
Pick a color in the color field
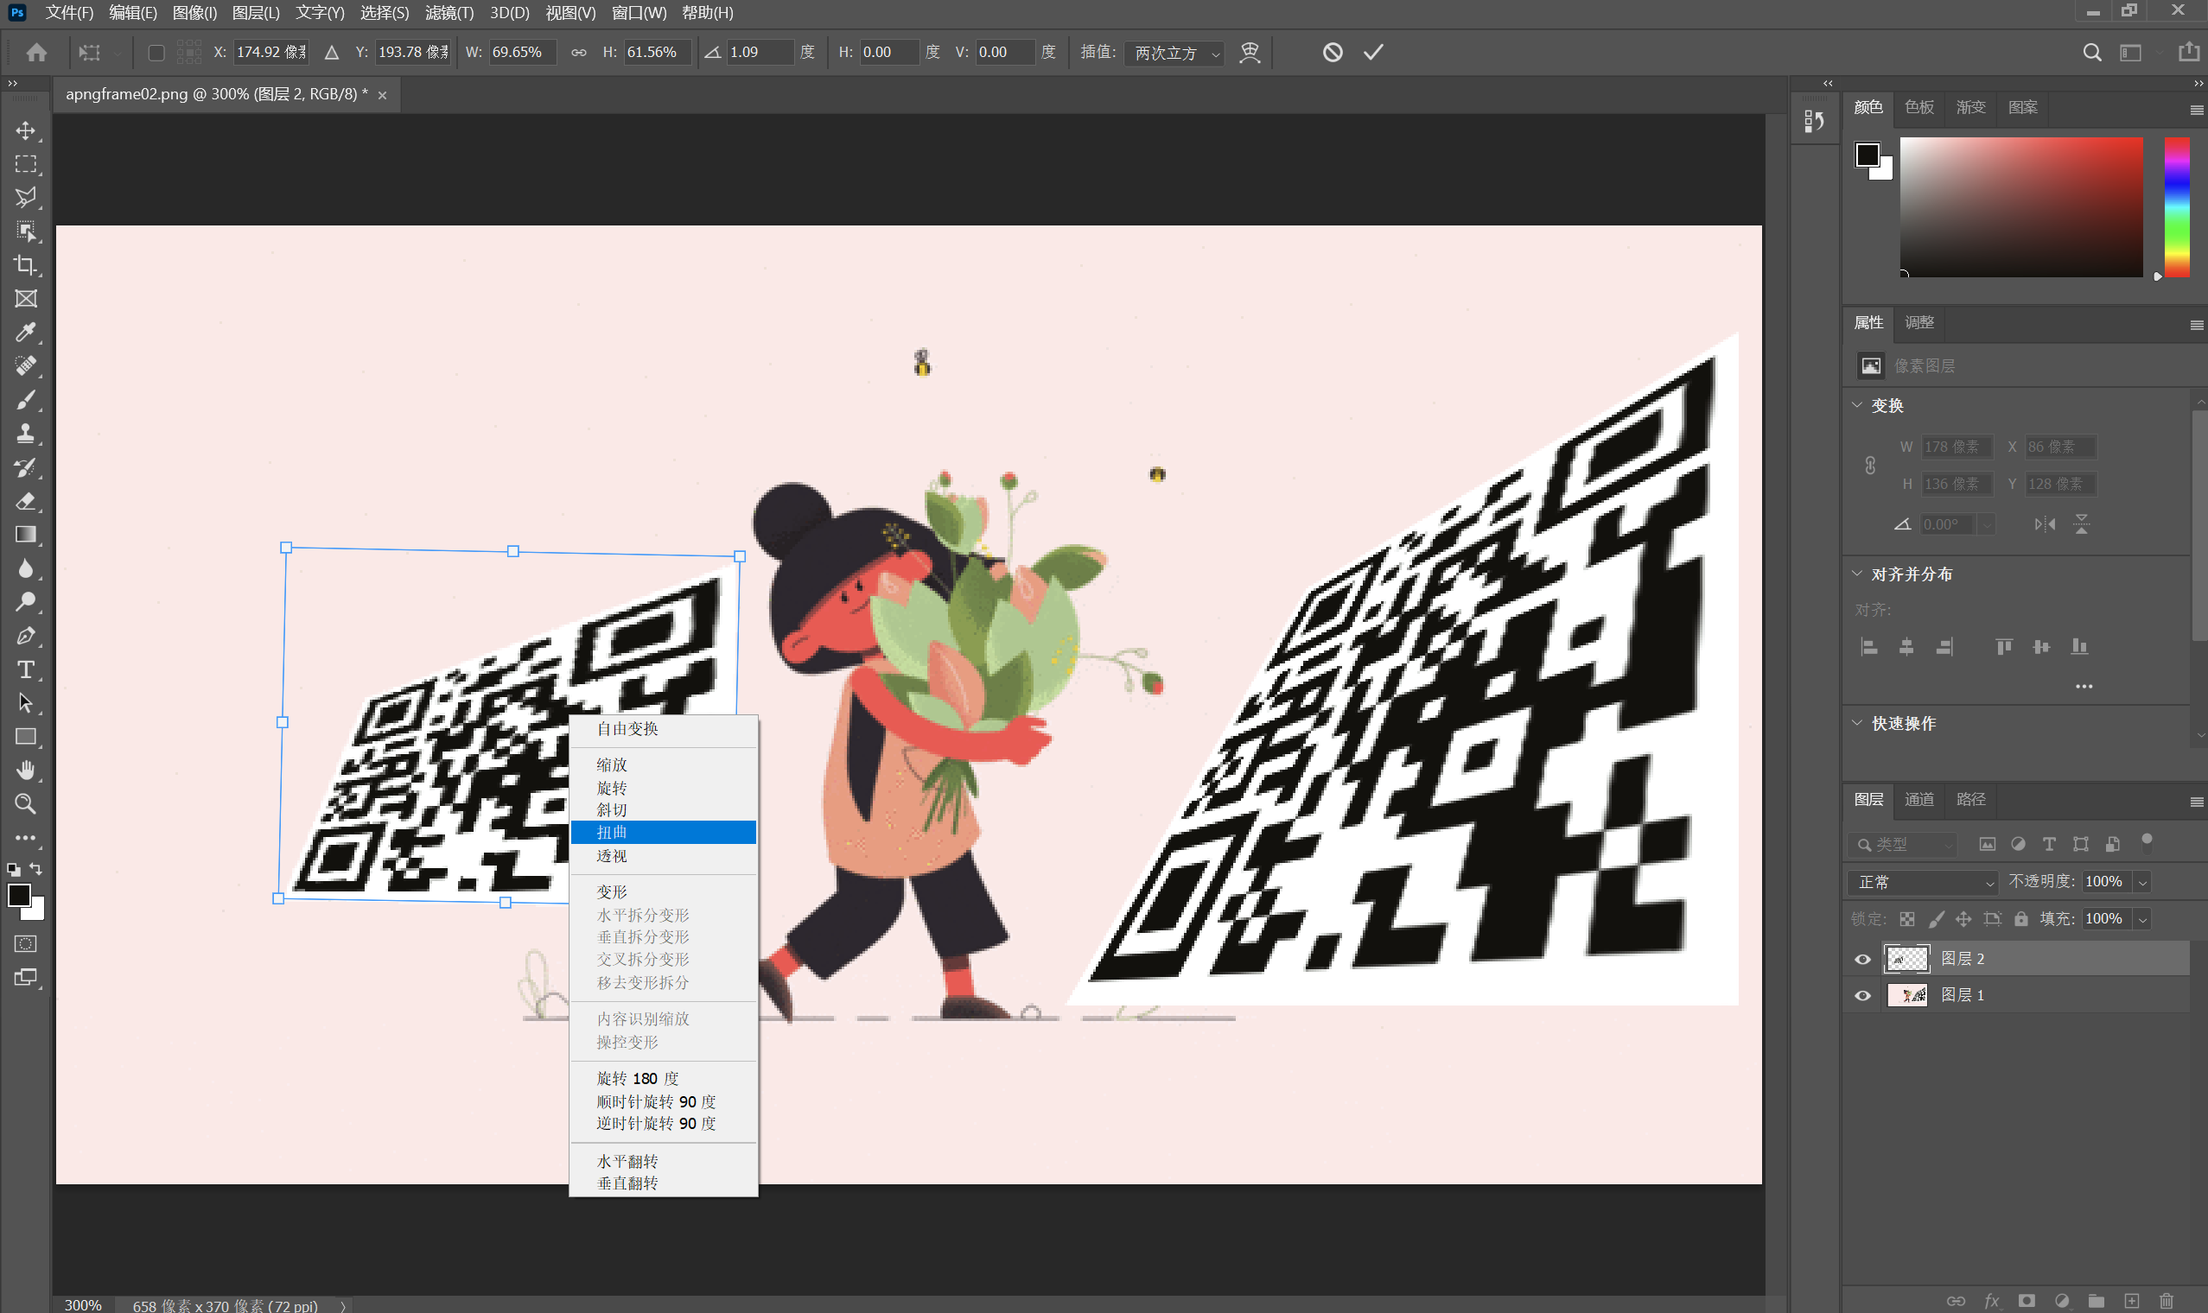click(x=2021, y=207)
